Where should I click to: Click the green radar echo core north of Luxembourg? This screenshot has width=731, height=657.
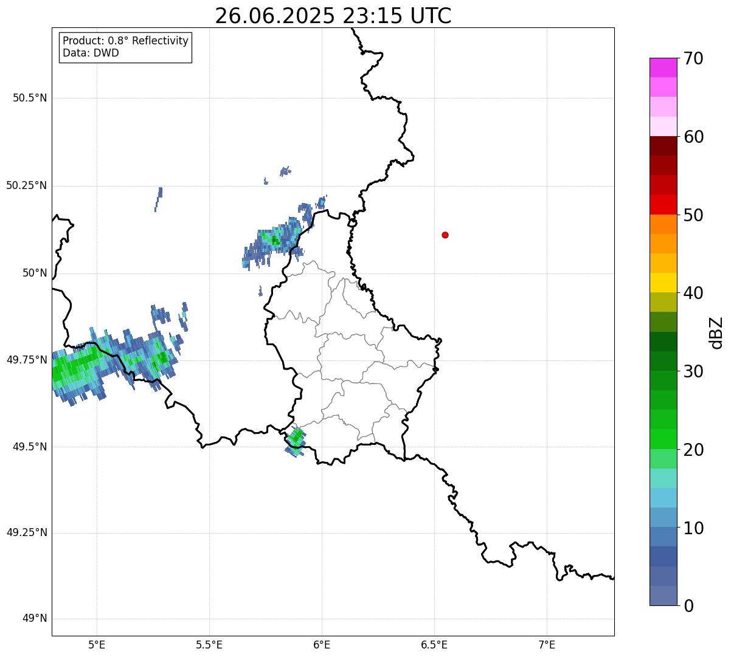click(275, 241)
